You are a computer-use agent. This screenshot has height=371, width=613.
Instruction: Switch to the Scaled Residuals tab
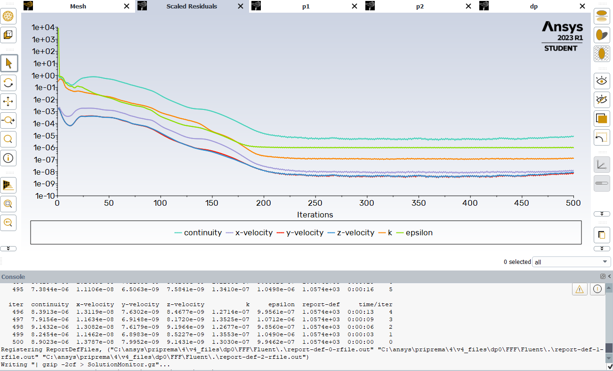click(x=192, y=6)
